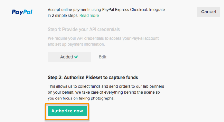The height and width of the screenshot is (122, 224).
Task: Click the greyed-out "We require your API credentials" text
Action: coord(103,41)
